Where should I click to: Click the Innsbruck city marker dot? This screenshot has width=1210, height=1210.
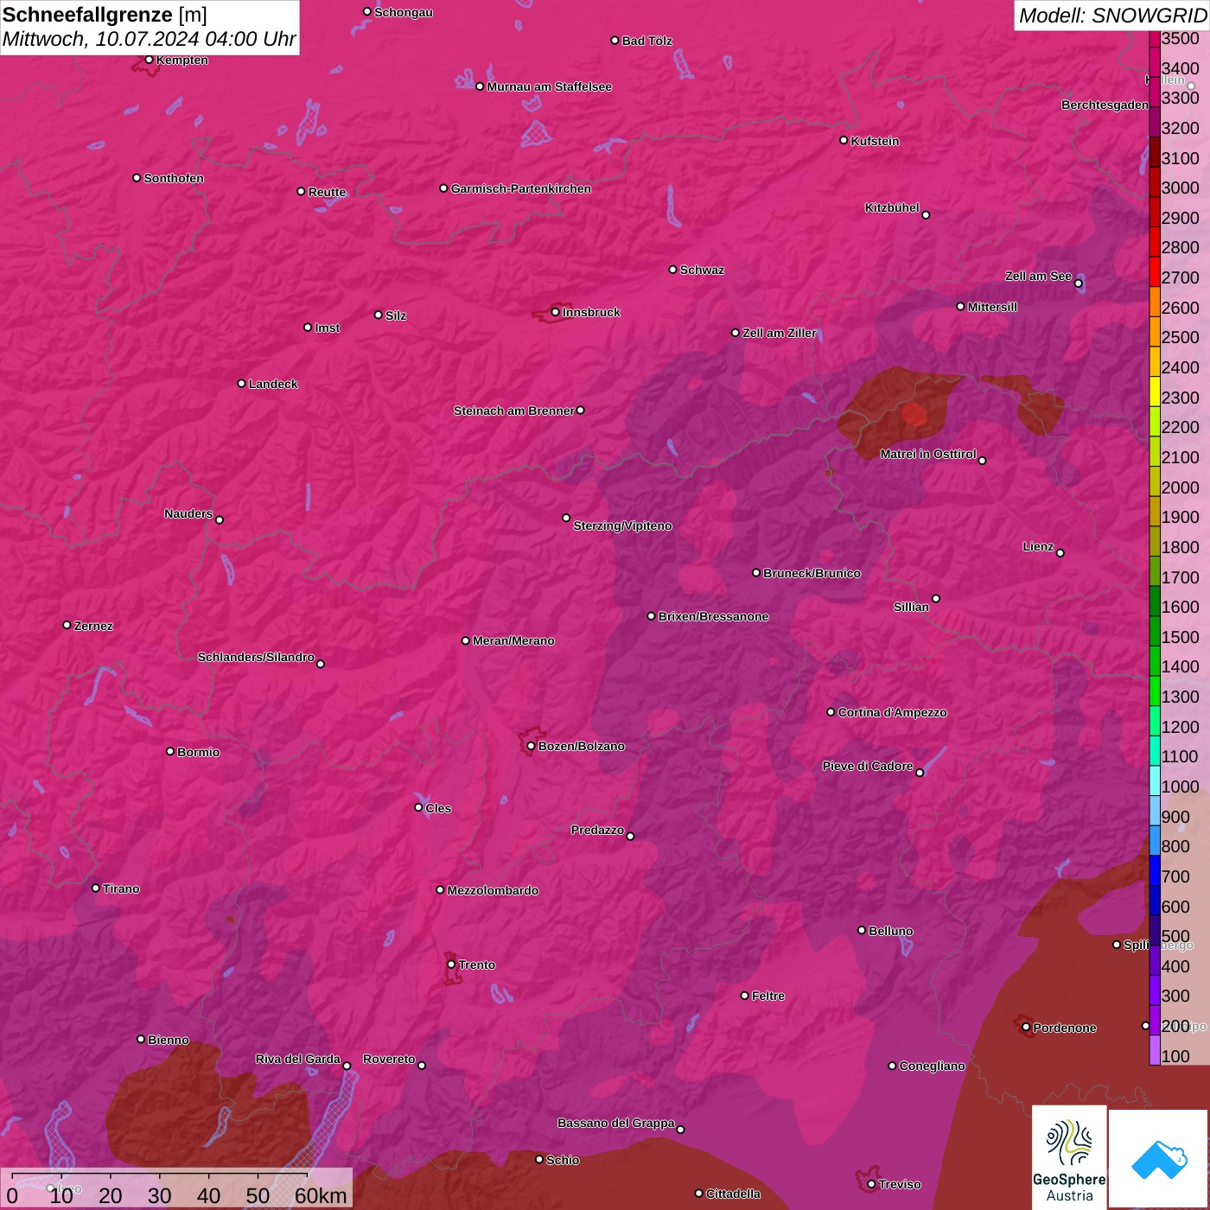tap(555, 312)
